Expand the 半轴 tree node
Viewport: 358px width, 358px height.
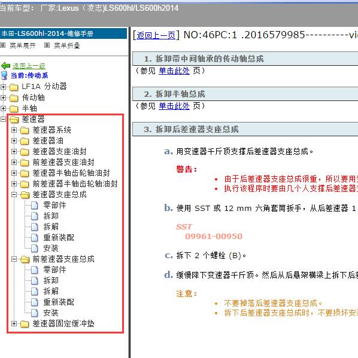[3, 108]
